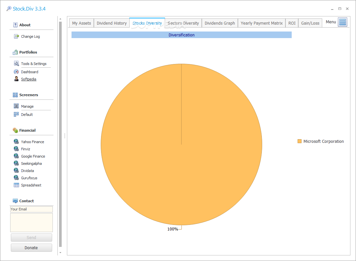Click the contact message text area
This screenshot has height=261, width=356.
coord(31,222)
